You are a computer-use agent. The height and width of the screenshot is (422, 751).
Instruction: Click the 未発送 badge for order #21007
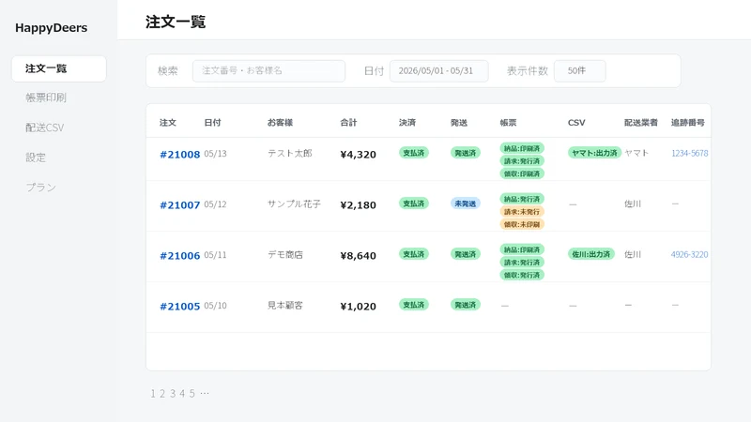tap(465, 203)
